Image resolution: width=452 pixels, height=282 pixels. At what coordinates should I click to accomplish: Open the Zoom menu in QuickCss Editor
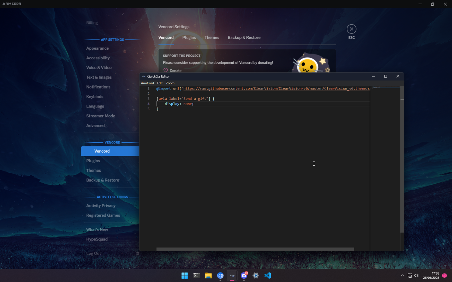[170, 83]
